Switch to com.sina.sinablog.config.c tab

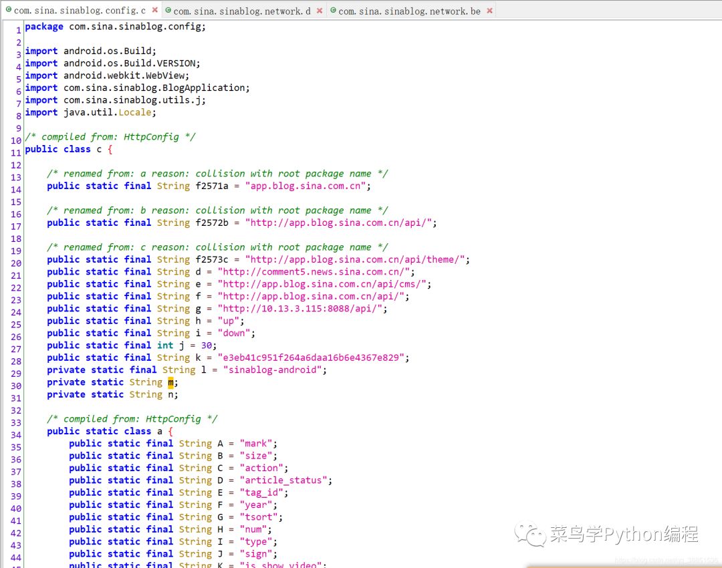click(80, 10)
